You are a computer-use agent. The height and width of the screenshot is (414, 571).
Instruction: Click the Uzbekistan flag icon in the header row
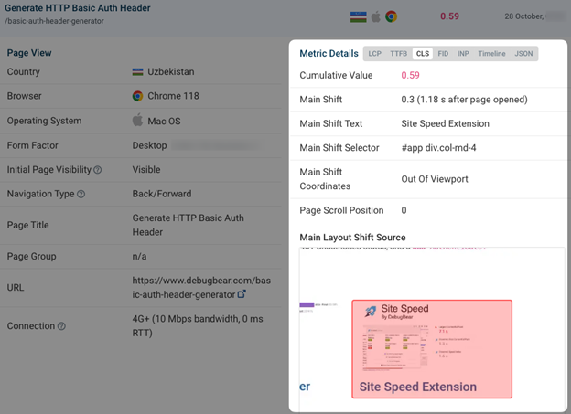359,16
